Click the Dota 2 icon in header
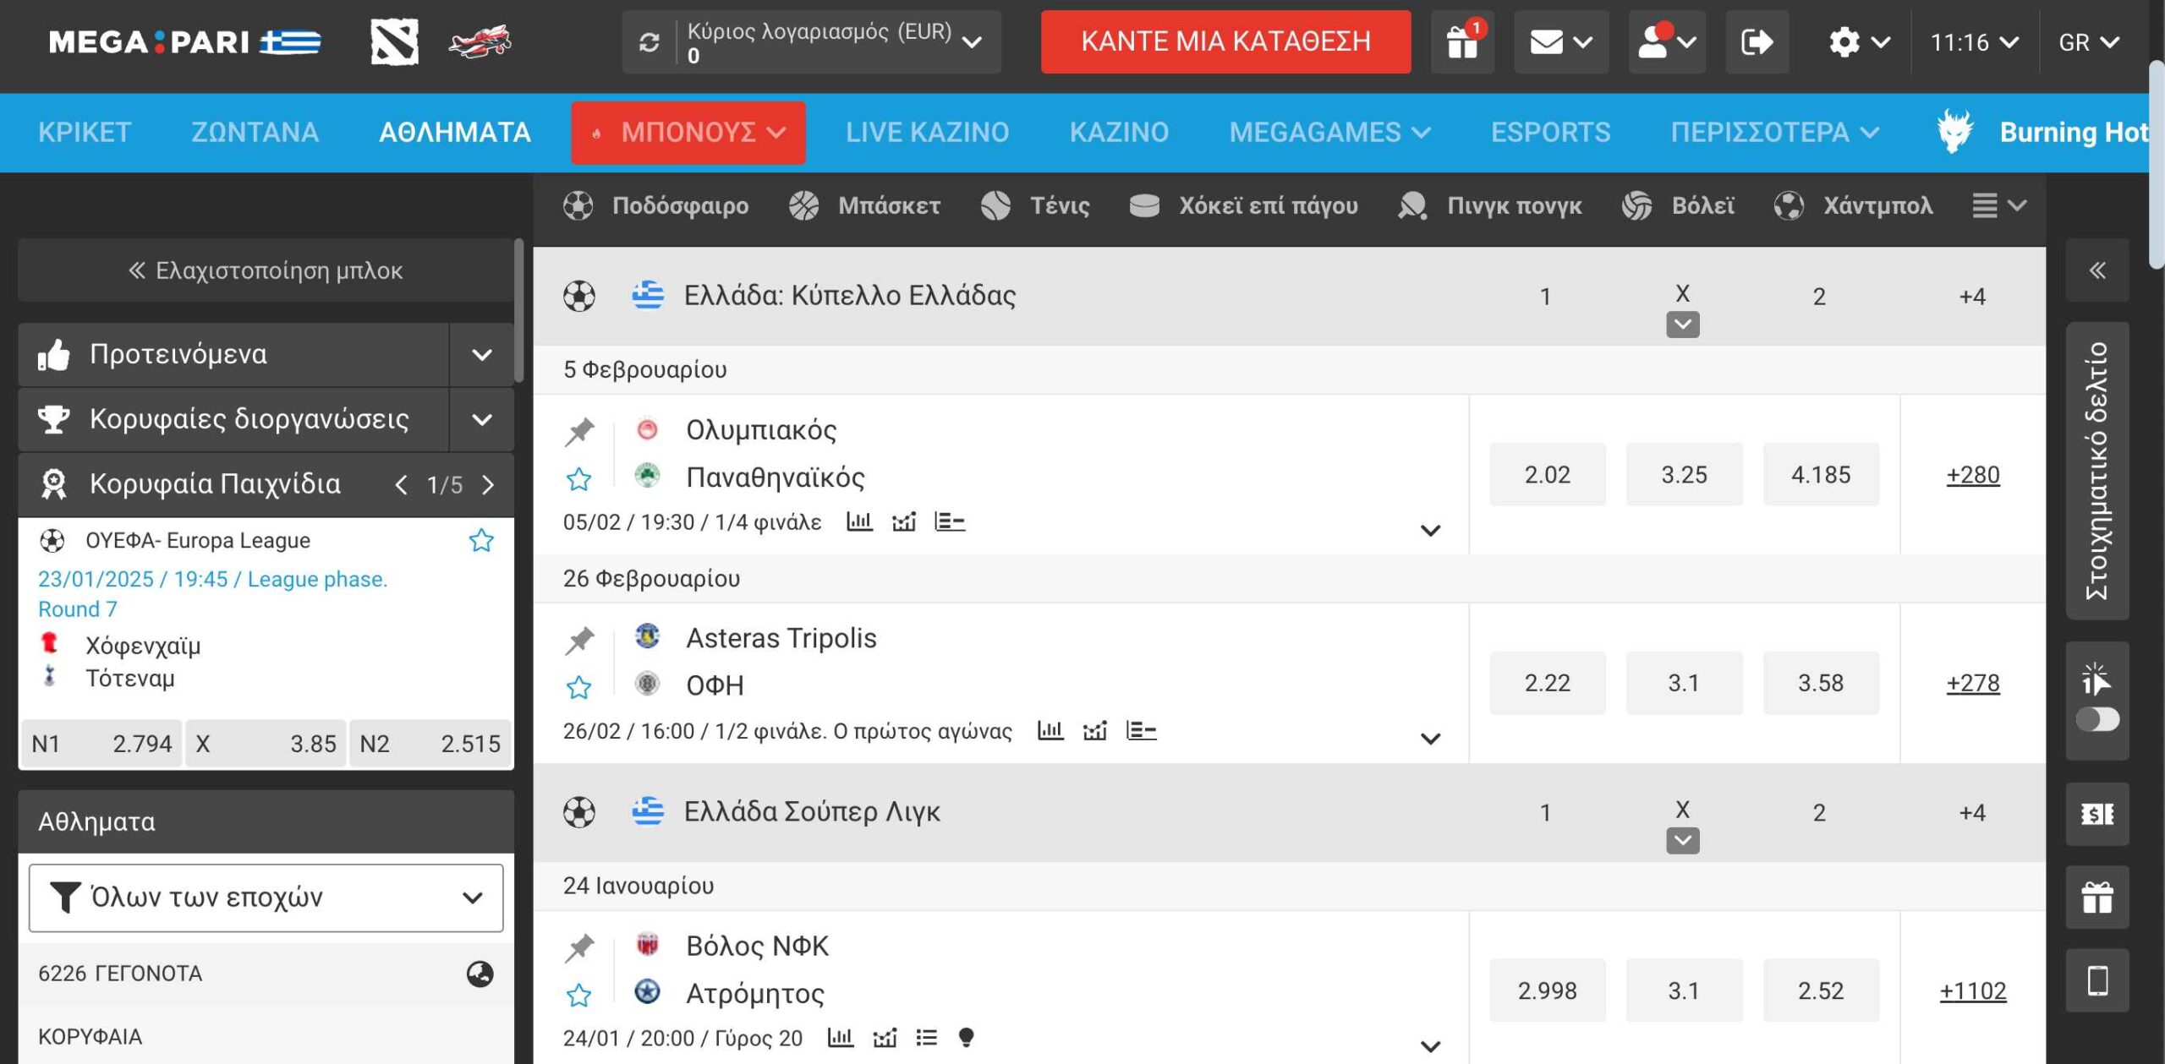 tap(394, 41)
